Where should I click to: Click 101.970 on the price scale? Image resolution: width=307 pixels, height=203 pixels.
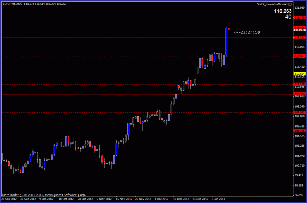tap(300, 156)
